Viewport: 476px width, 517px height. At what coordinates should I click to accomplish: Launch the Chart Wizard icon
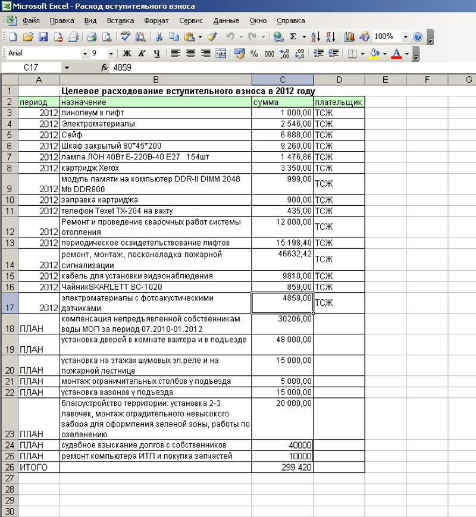pos(349,37)
